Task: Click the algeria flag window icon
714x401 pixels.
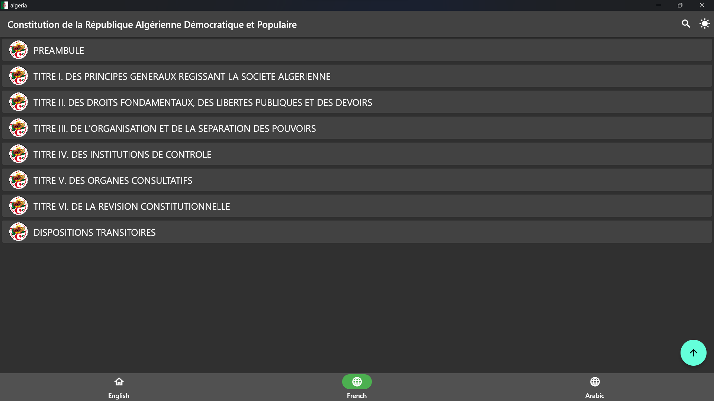Action: click(x=4, y=5)
